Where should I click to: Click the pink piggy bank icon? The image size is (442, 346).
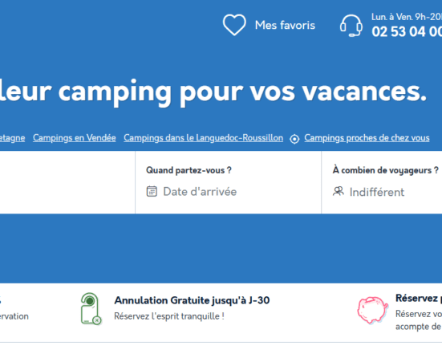(x=372, y=309)
